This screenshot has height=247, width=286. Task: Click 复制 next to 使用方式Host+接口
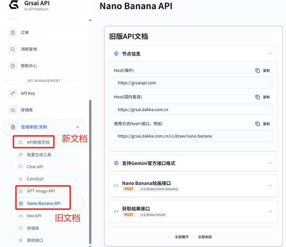pyautogui.click(x=266, y=124)
